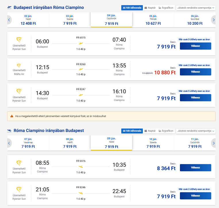Open return Járatok rendezési szempontja dropdown
The image size is (219, 208).
195,131
